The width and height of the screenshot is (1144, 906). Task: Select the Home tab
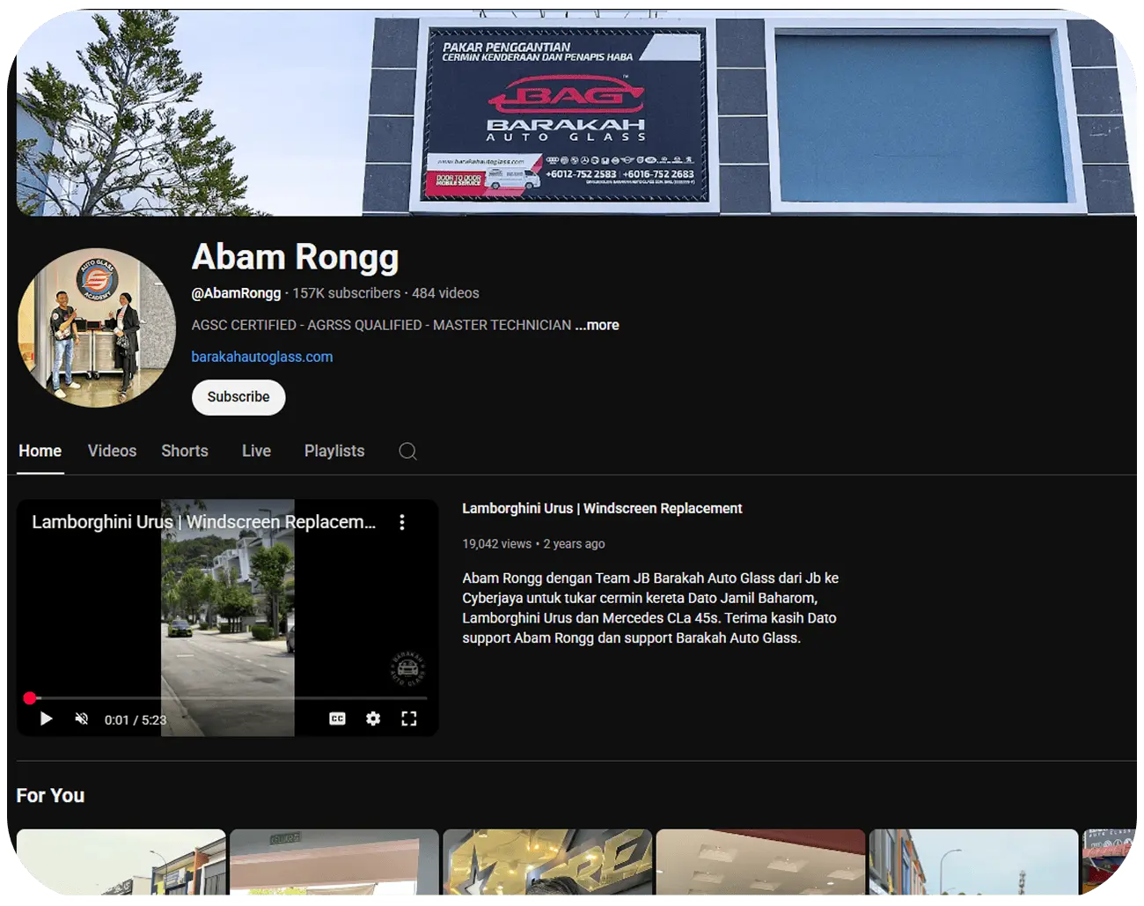pos(40,451)
